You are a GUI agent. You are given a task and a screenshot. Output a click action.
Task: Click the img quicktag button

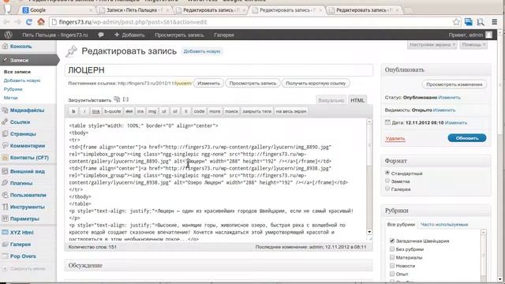[152, 111]
